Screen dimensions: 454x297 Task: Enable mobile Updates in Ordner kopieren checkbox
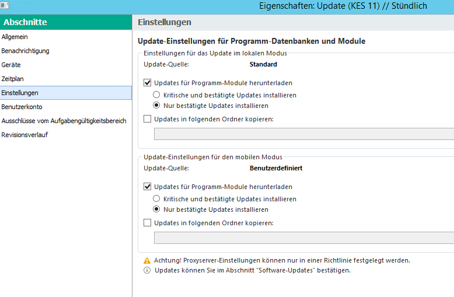pyautogui.click(x=147, y=222)
